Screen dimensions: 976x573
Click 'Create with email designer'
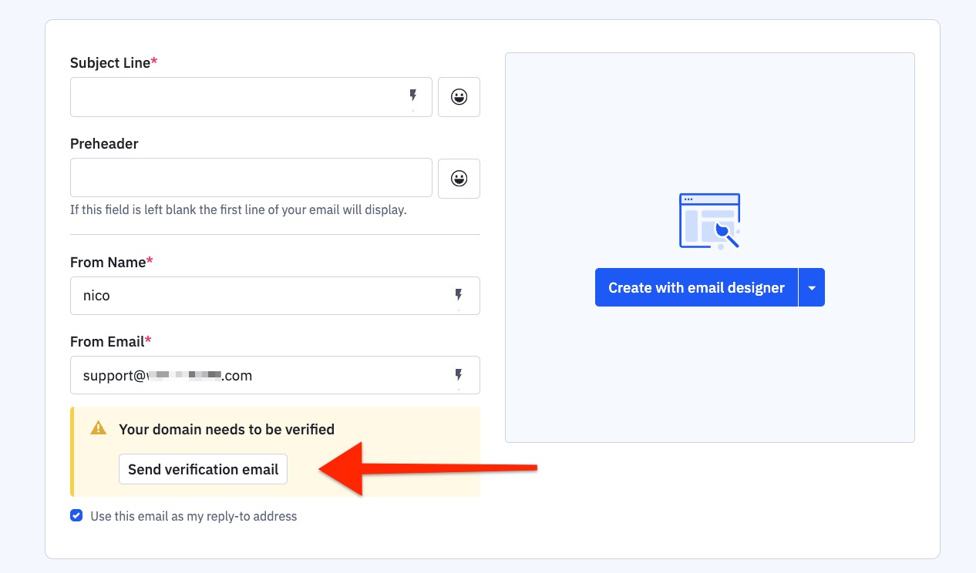coord(696,286)
